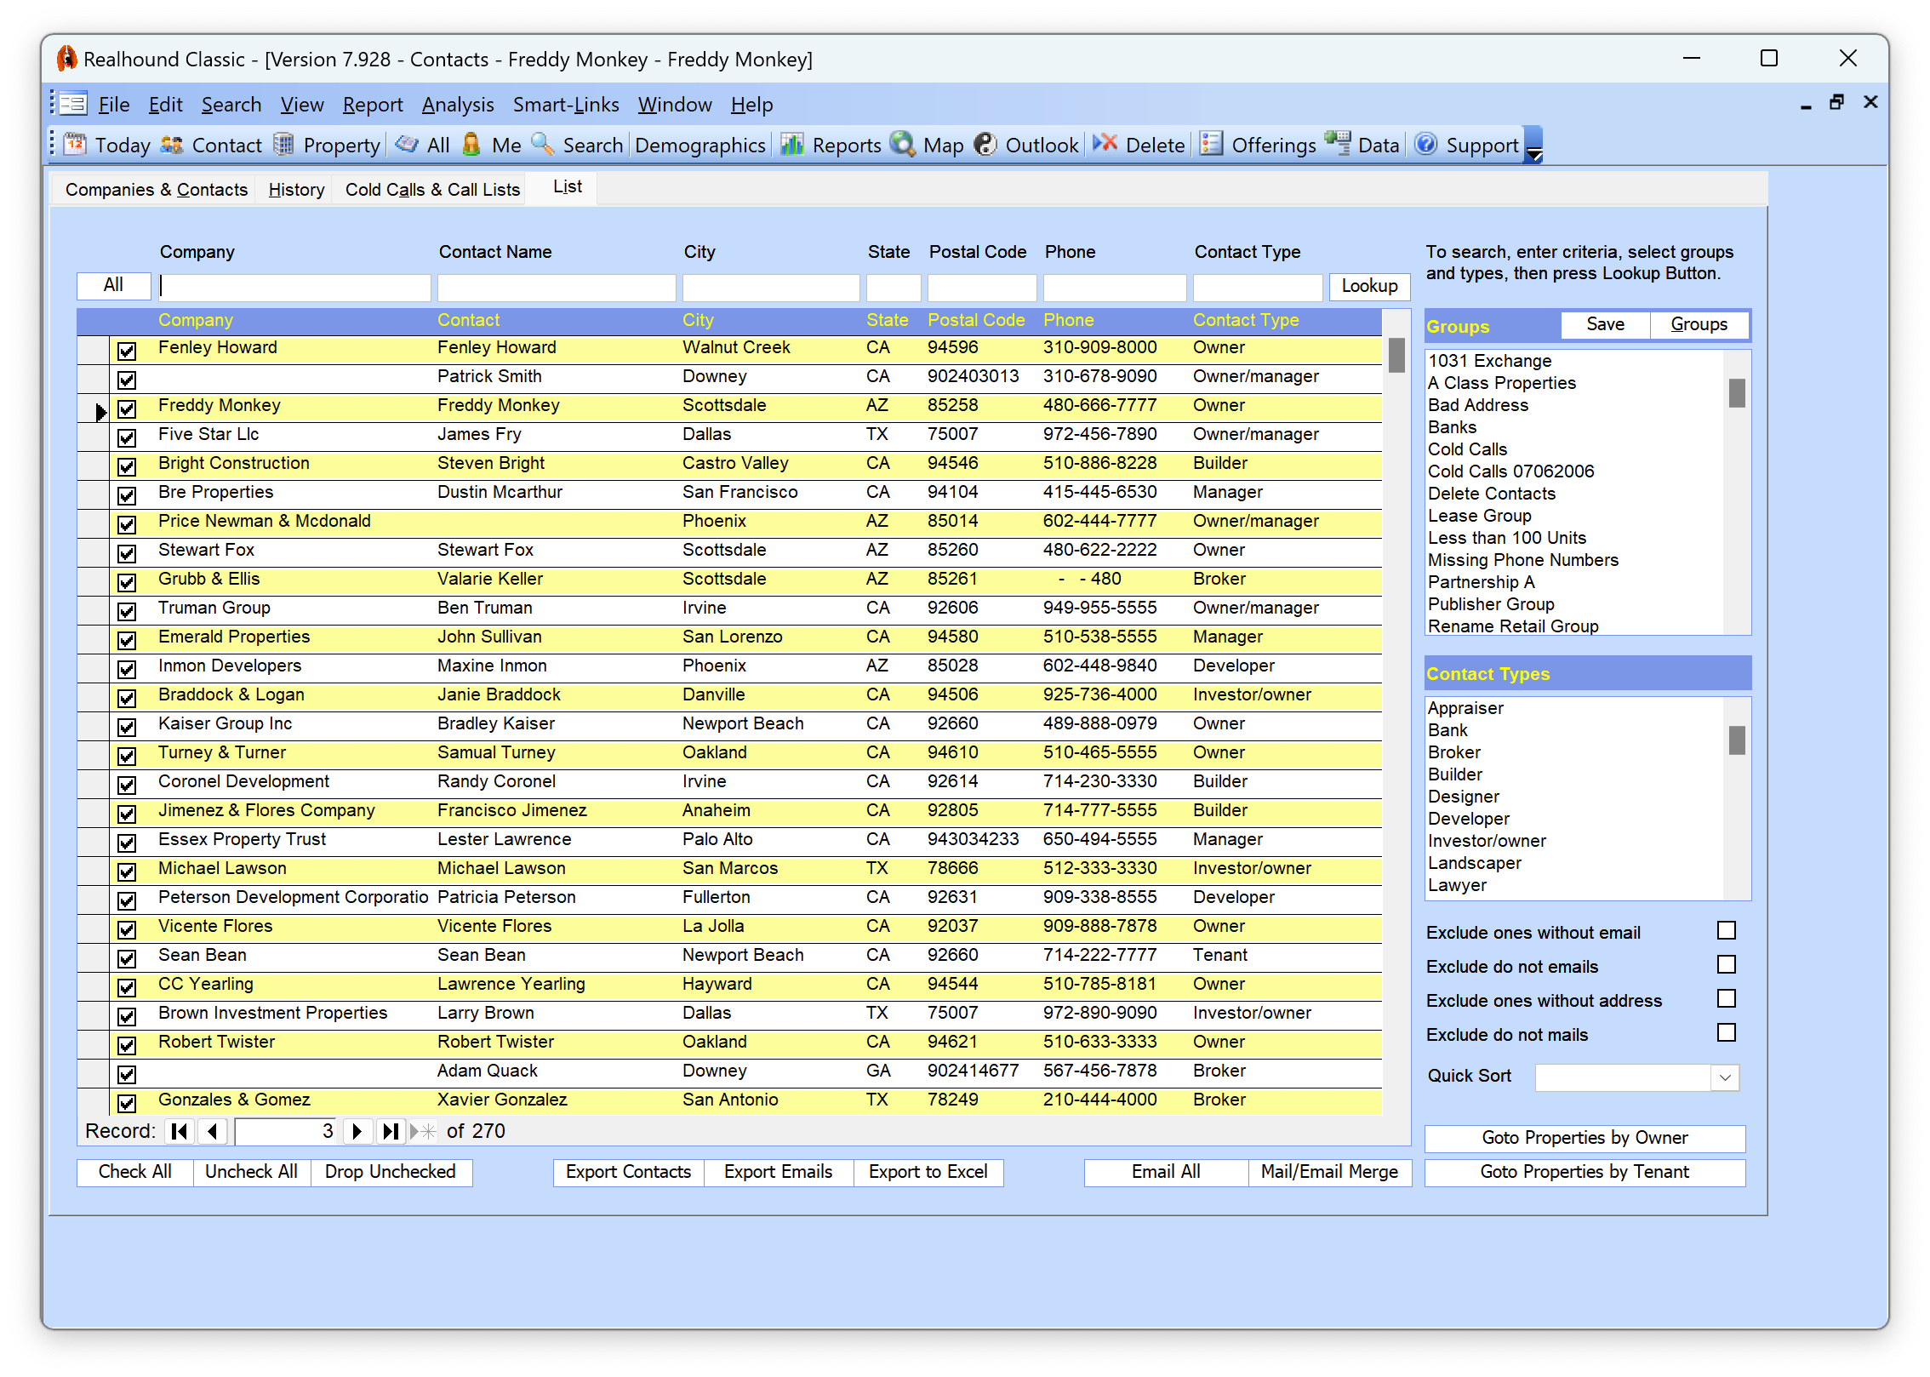Enable Exclude ones without email checkbox

point(1727,931)
